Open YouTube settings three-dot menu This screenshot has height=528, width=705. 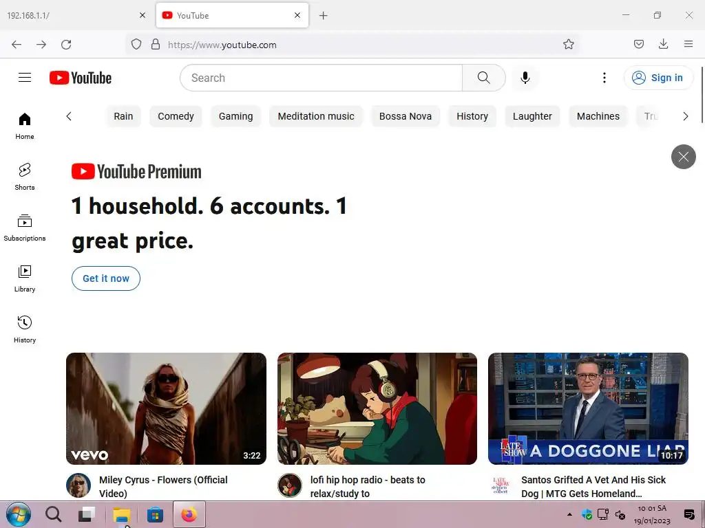[x=604, y=78]
